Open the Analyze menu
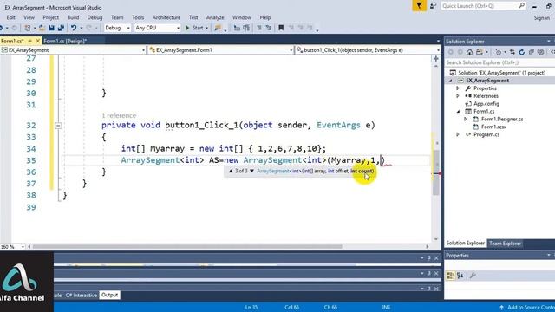The image size is (555, 312). pyautogui.click(x=215, y=17)
